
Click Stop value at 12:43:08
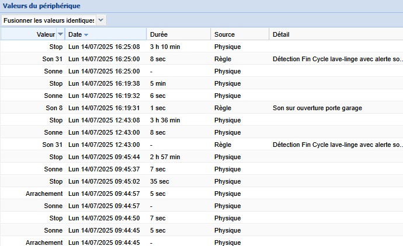click(56, 120)
